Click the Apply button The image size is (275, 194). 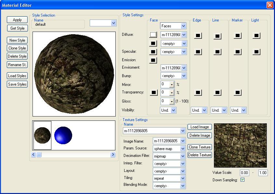[x=17, y=20]
